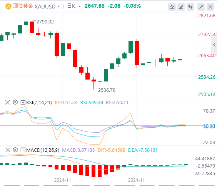Remove the RSI indicator panel

point(8,102)
